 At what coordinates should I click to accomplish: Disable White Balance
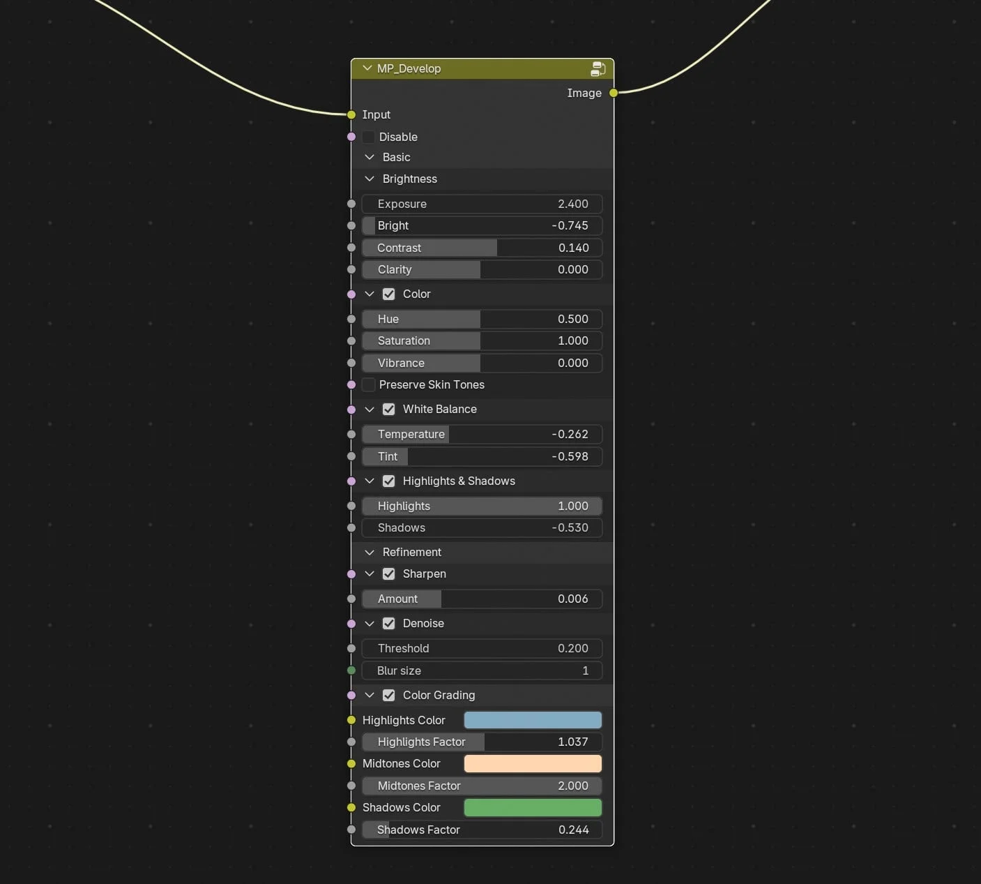pyautogui.click(x=388, y=410)
